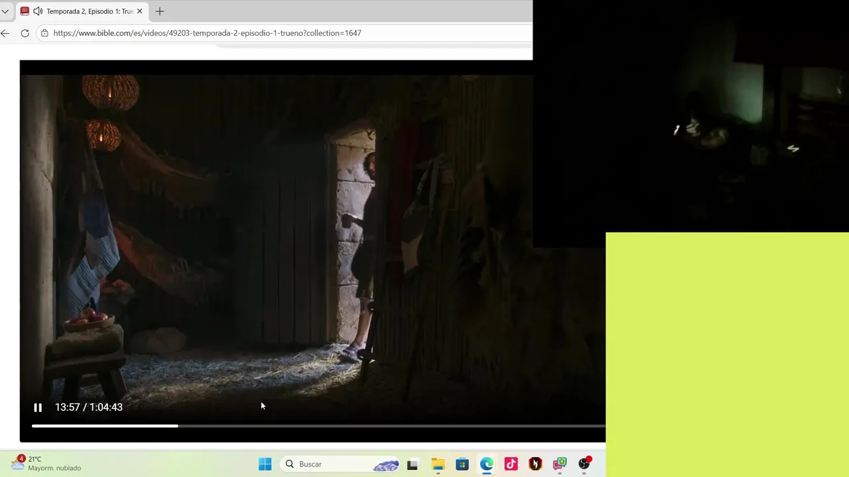Viewport: 849px width, 477px height.
Task: Open the red-black hexagon taskbar app
Action: (535, 464)
